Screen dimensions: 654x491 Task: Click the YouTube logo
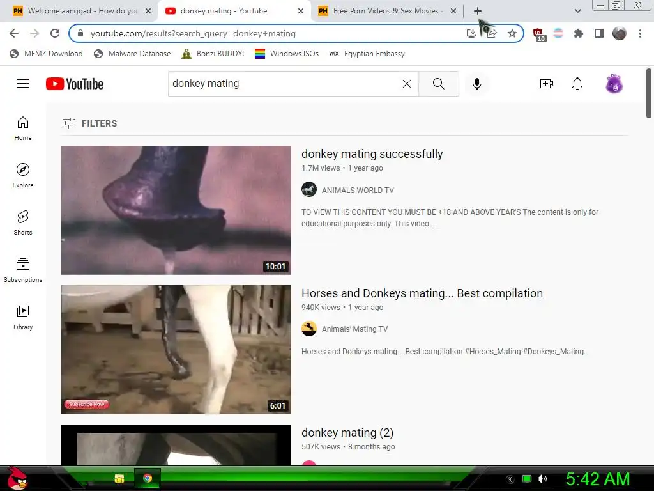point(75,84)
